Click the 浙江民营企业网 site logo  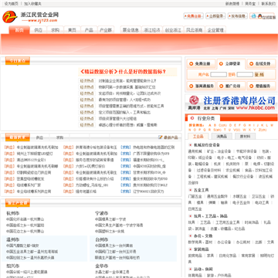pyautogui.click(x=30, y=17)
